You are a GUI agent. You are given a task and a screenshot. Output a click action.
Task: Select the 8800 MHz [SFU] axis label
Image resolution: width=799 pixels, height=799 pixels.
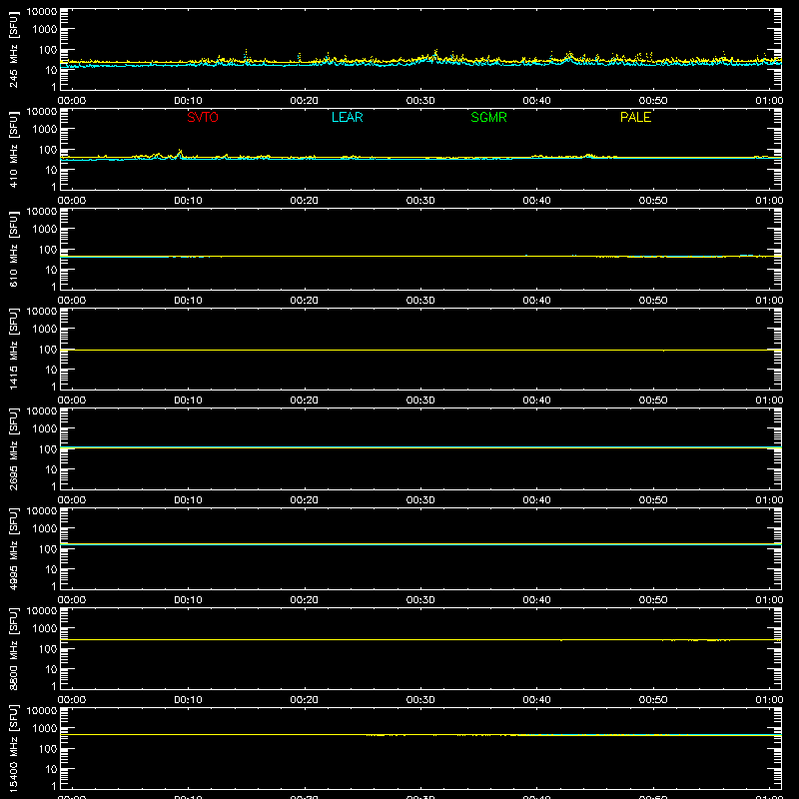[x=13, y=648]
